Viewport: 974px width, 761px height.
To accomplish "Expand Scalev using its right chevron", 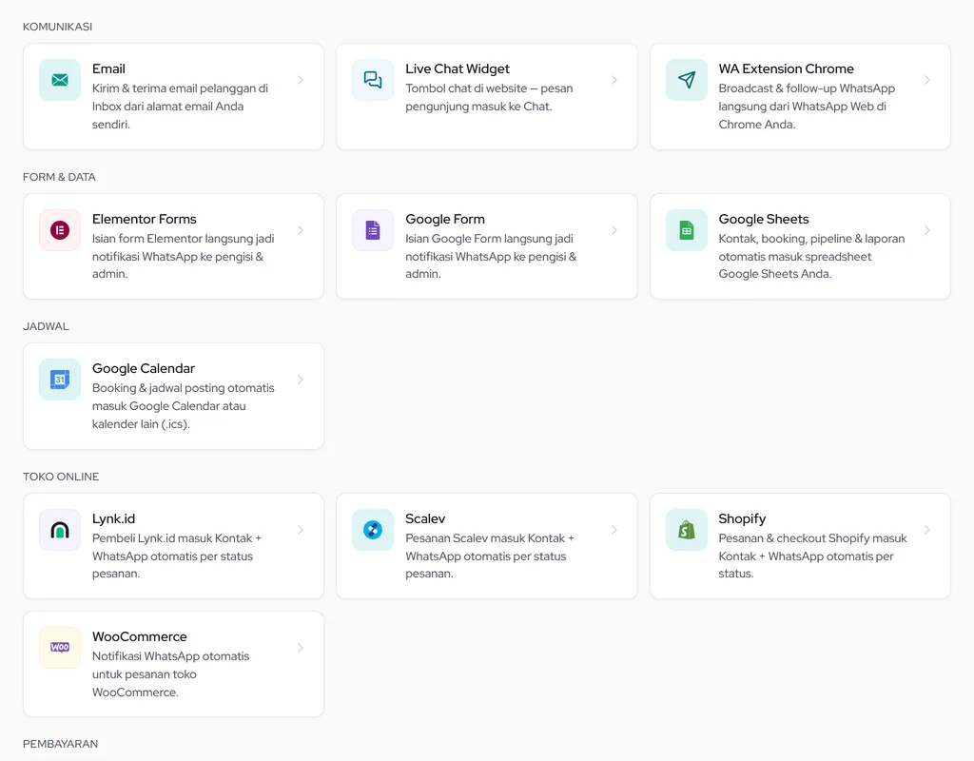I will pyautogui.click(x=614, y=530).
